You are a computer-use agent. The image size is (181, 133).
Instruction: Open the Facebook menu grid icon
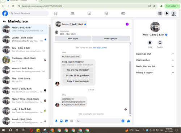pos(160,13)
